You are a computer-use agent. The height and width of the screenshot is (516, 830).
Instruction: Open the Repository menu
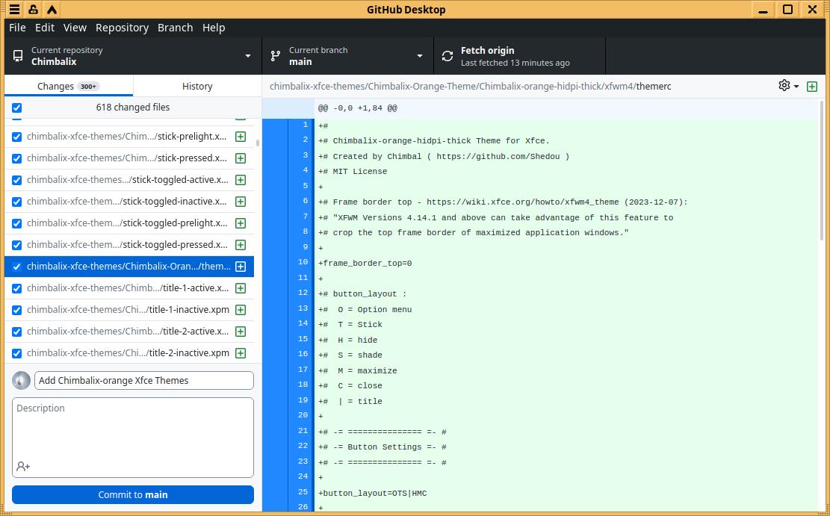pos(122,28)
